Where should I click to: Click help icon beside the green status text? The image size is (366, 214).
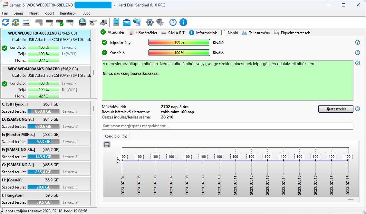pos(357,63)
